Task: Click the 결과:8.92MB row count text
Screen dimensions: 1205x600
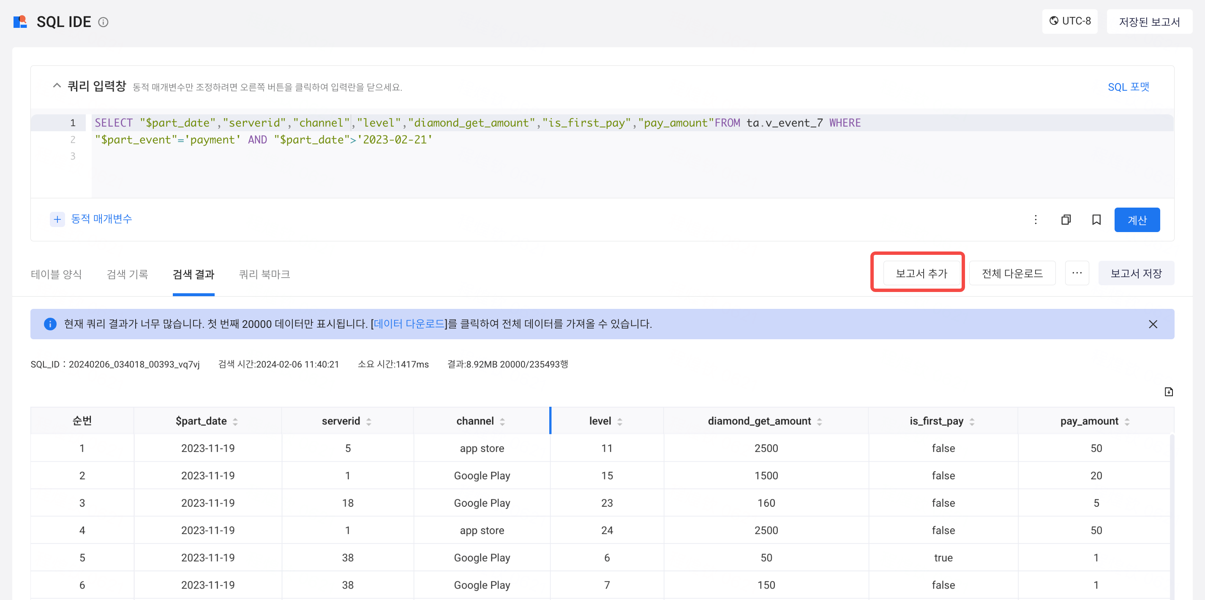Action: tap(507, 365)
